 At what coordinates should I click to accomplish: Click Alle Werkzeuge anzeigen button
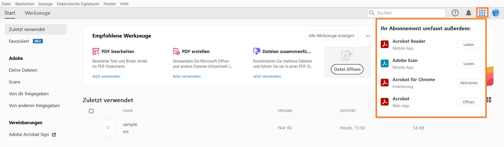click(x=331, y=36)
